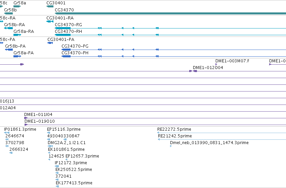Image resolution: width=286 pixels, height=188 pixels.
Task: Select clone DME1-011I04
Action: tap(155, 118)
